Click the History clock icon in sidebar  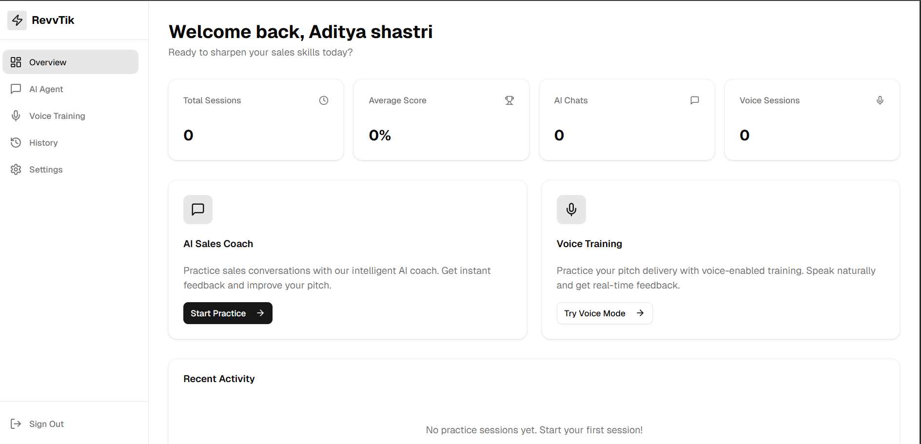coord(16,143)
